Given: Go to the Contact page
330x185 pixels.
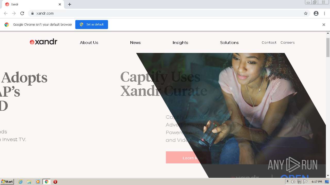Looking at the screenshot, I should 269,43.
